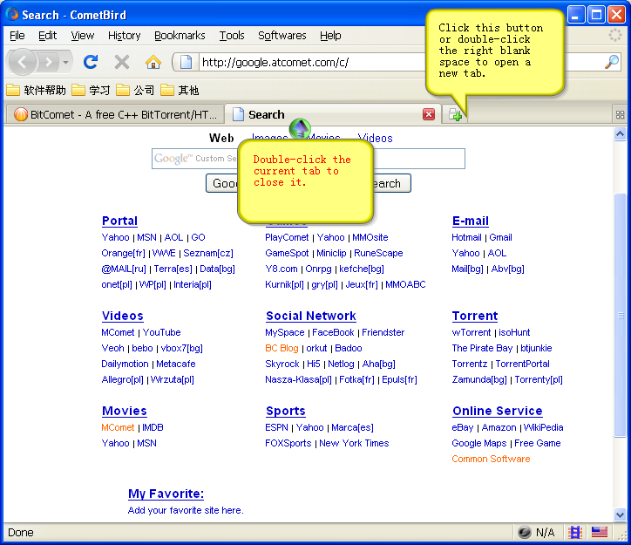The height and width of the screenshot is (545, 631).
Task: Open a new tab with plus icon
Action: [x=455, y=115]
